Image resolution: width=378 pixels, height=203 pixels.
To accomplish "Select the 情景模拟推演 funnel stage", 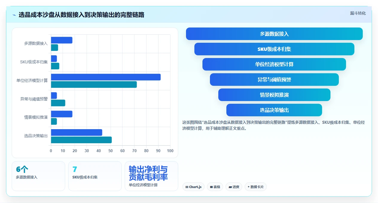I will 274,95.
